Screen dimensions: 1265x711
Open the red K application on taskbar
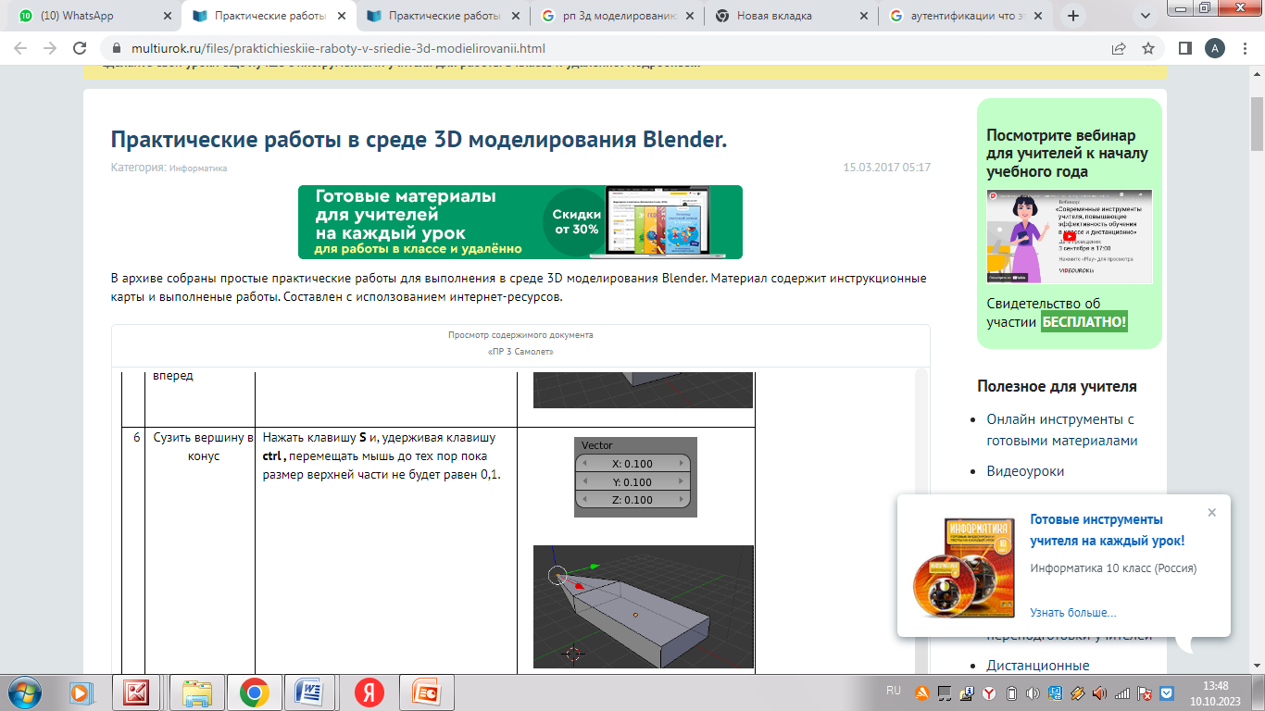(136, 692)
